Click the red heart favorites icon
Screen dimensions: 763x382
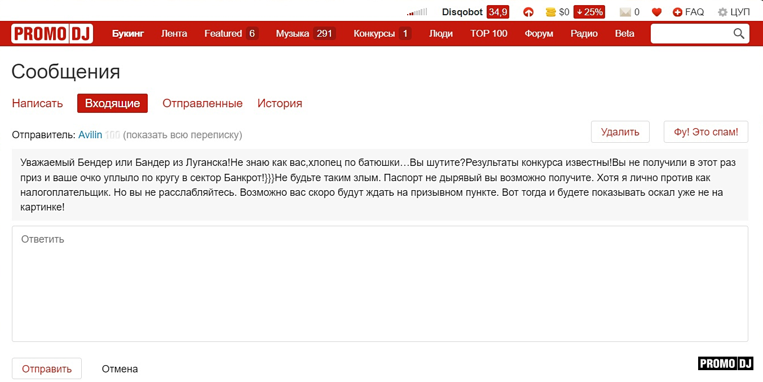656,12
